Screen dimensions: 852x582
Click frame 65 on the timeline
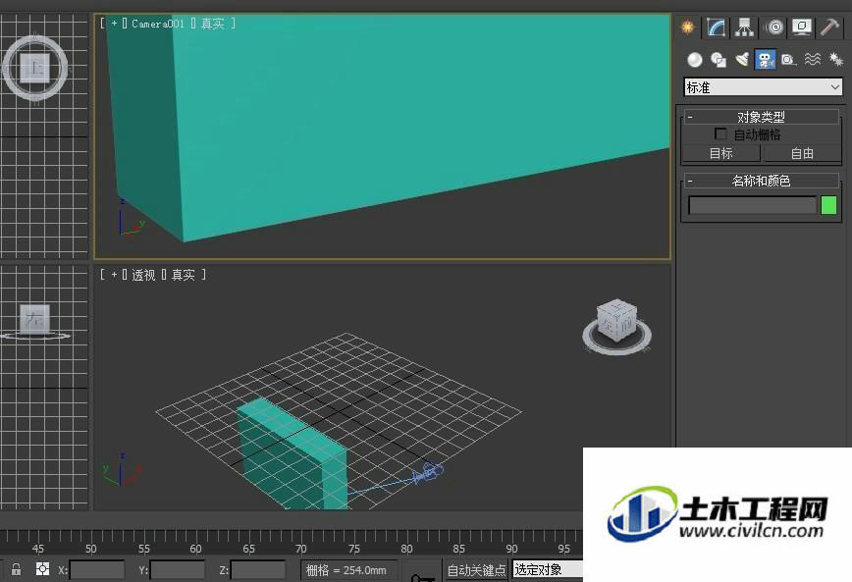tap(249, 549)
